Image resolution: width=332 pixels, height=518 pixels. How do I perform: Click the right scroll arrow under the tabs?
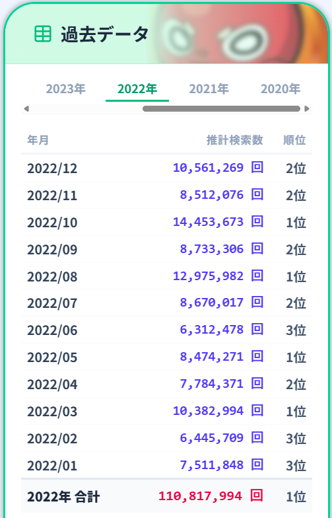306,108
